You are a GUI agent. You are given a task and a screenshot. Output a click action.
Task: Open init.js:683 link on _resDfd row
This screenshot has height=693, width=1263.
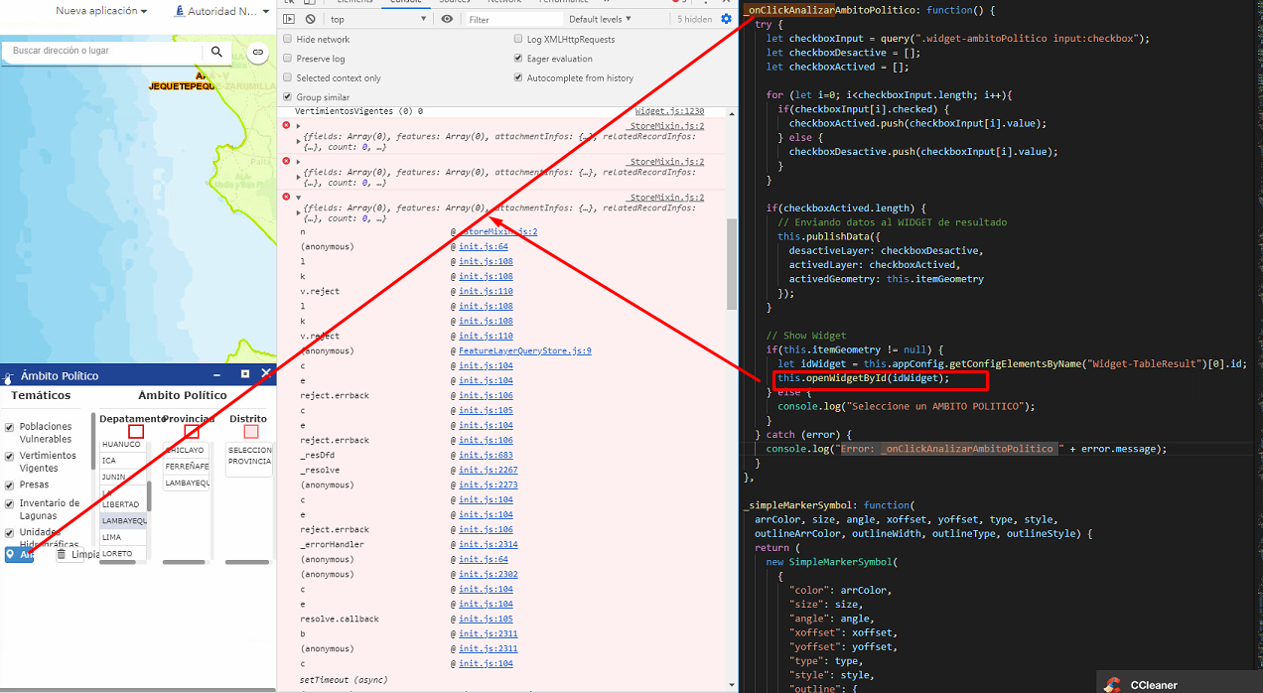pyautogui.click(x=486, y=455)
